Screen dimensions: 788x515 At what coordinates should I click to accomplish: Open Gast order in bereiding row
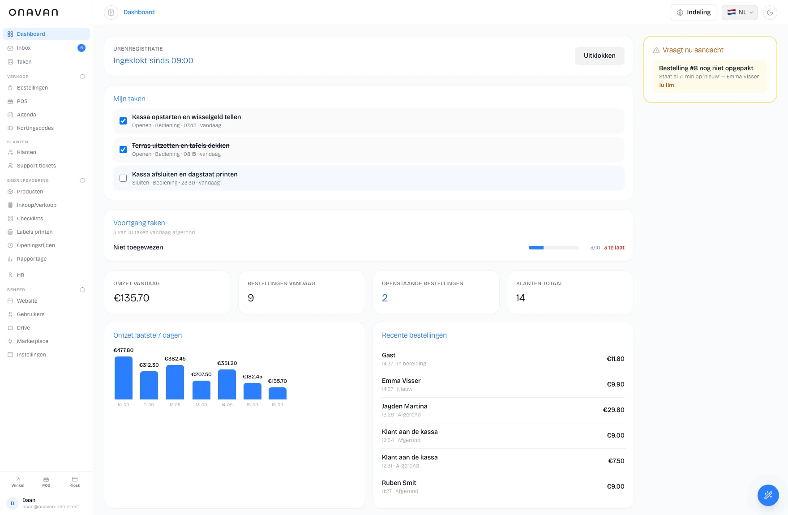(503, 359)
